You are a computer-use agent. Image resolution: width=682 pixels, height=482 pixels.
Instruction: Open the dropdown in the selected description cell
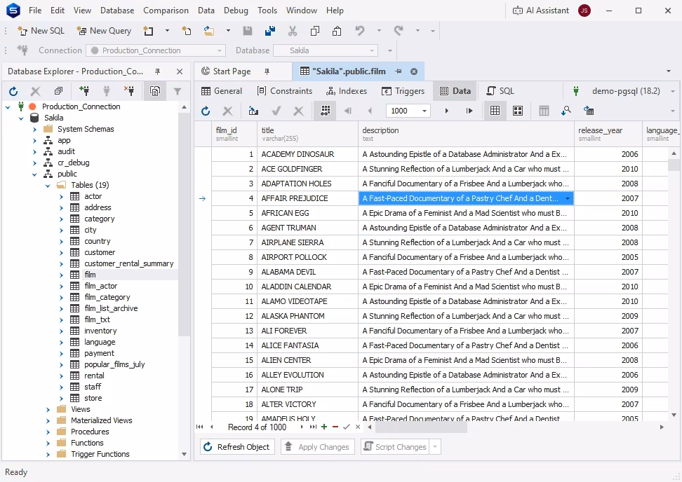coord(568,199)
